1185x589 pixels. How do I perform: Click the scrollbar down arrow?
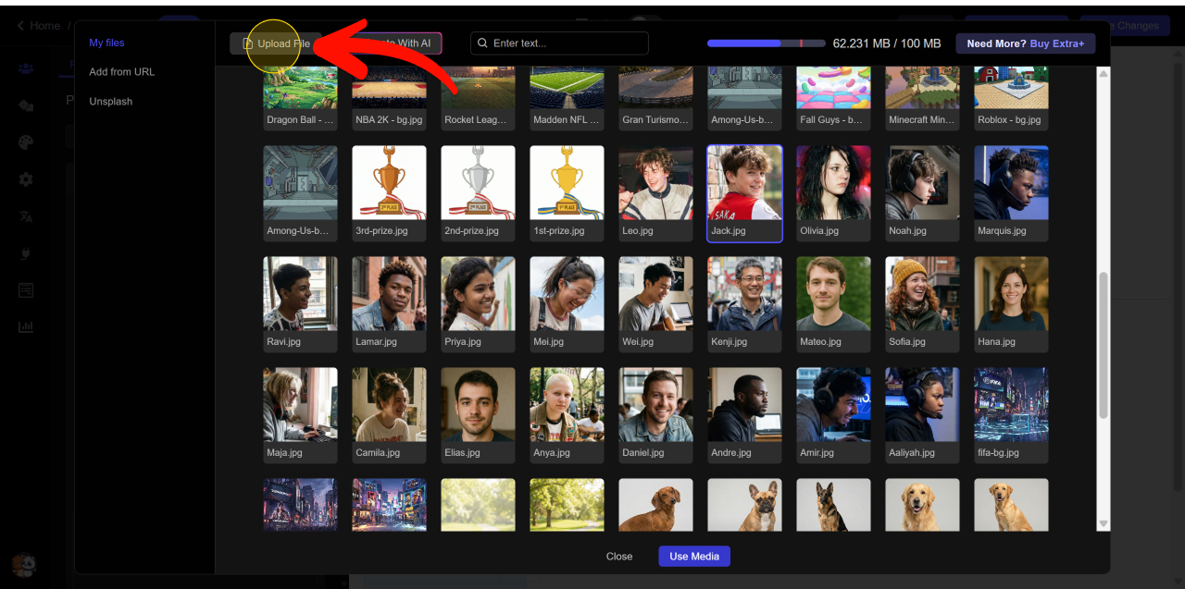click(x=1103, y=523)
